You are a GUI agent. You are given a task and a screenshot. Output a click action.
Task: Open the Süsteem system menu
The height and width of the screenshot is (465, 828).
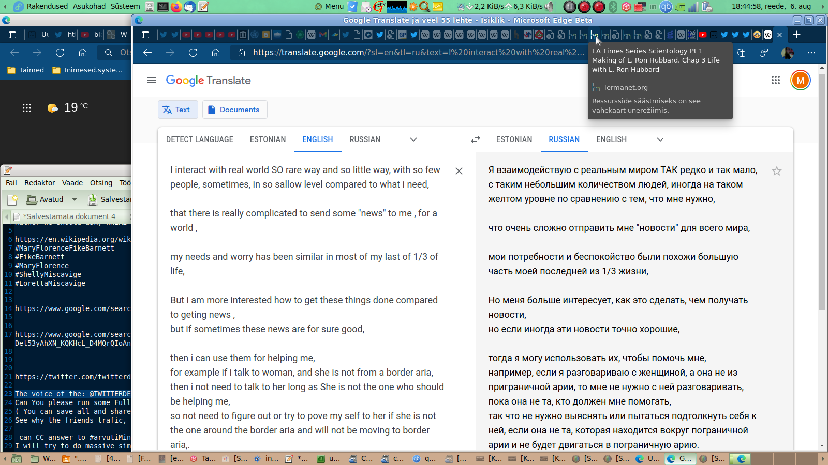point(125,6)
